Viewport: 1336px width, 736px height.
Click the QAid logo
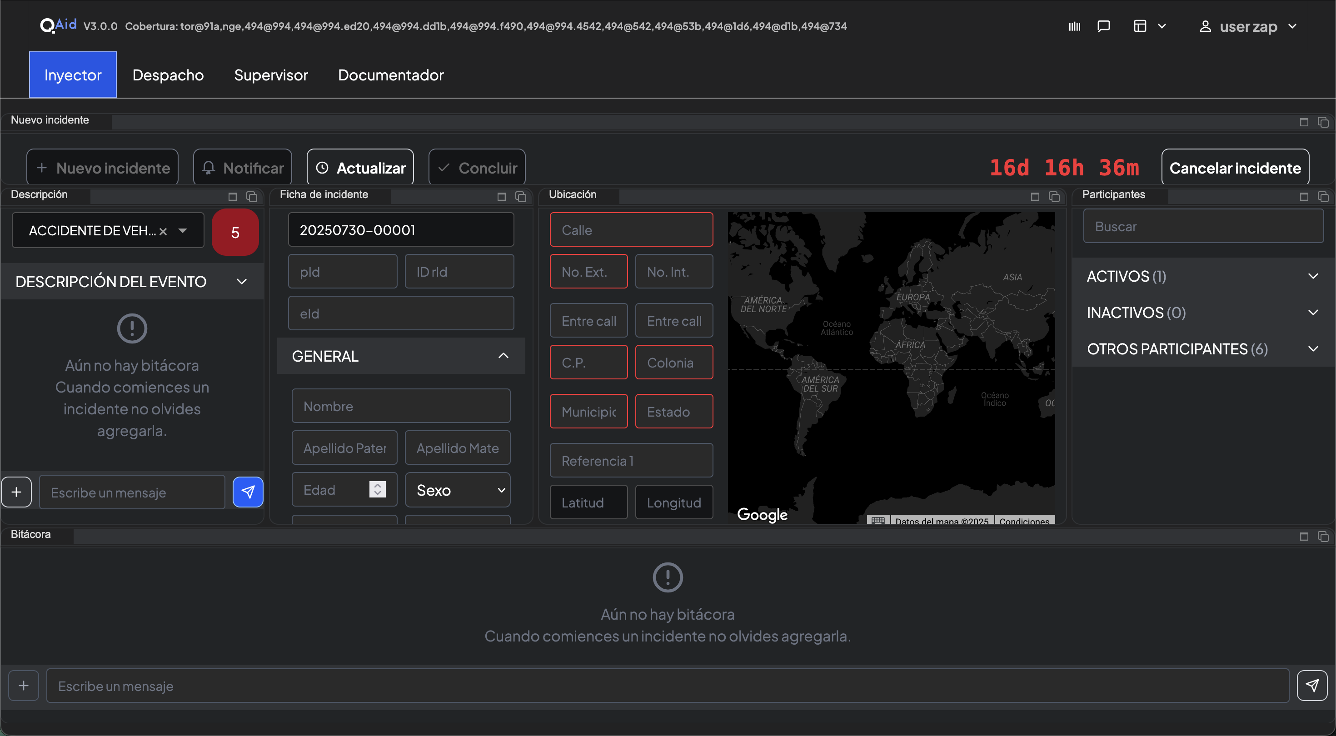click(59, 25)
